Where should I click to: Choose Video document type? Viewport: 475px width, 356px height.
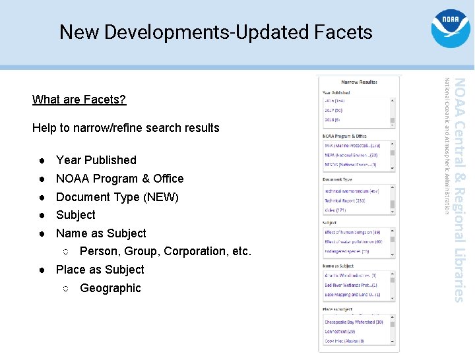pyautogui.click(x=335, y=210)
